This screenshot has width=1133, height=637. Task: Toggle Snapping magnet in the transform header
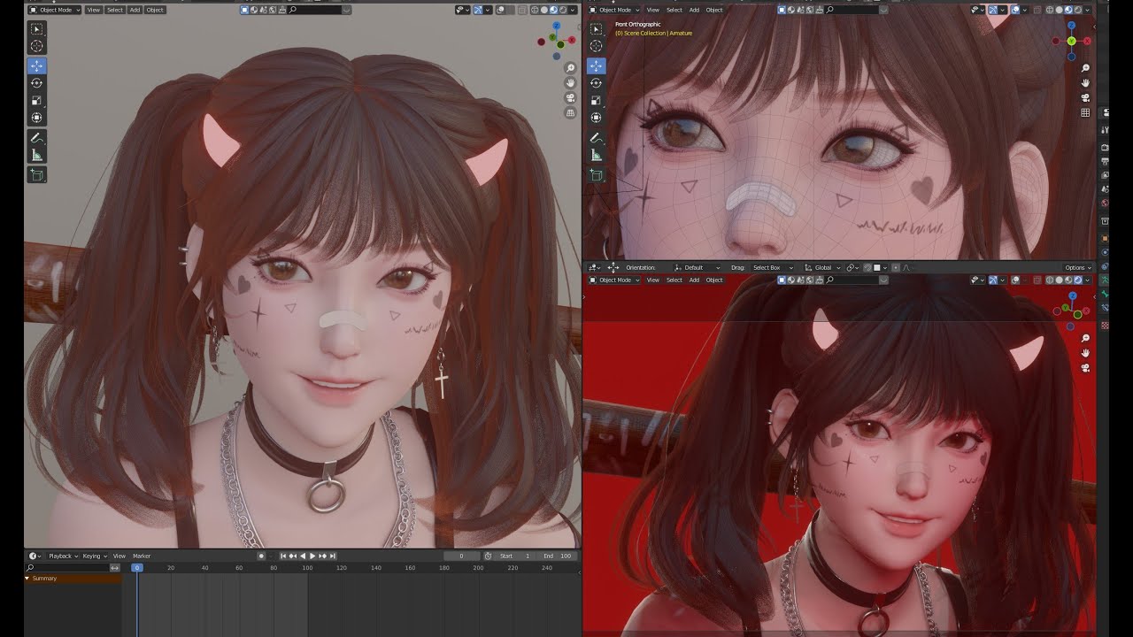coord(866,267)
